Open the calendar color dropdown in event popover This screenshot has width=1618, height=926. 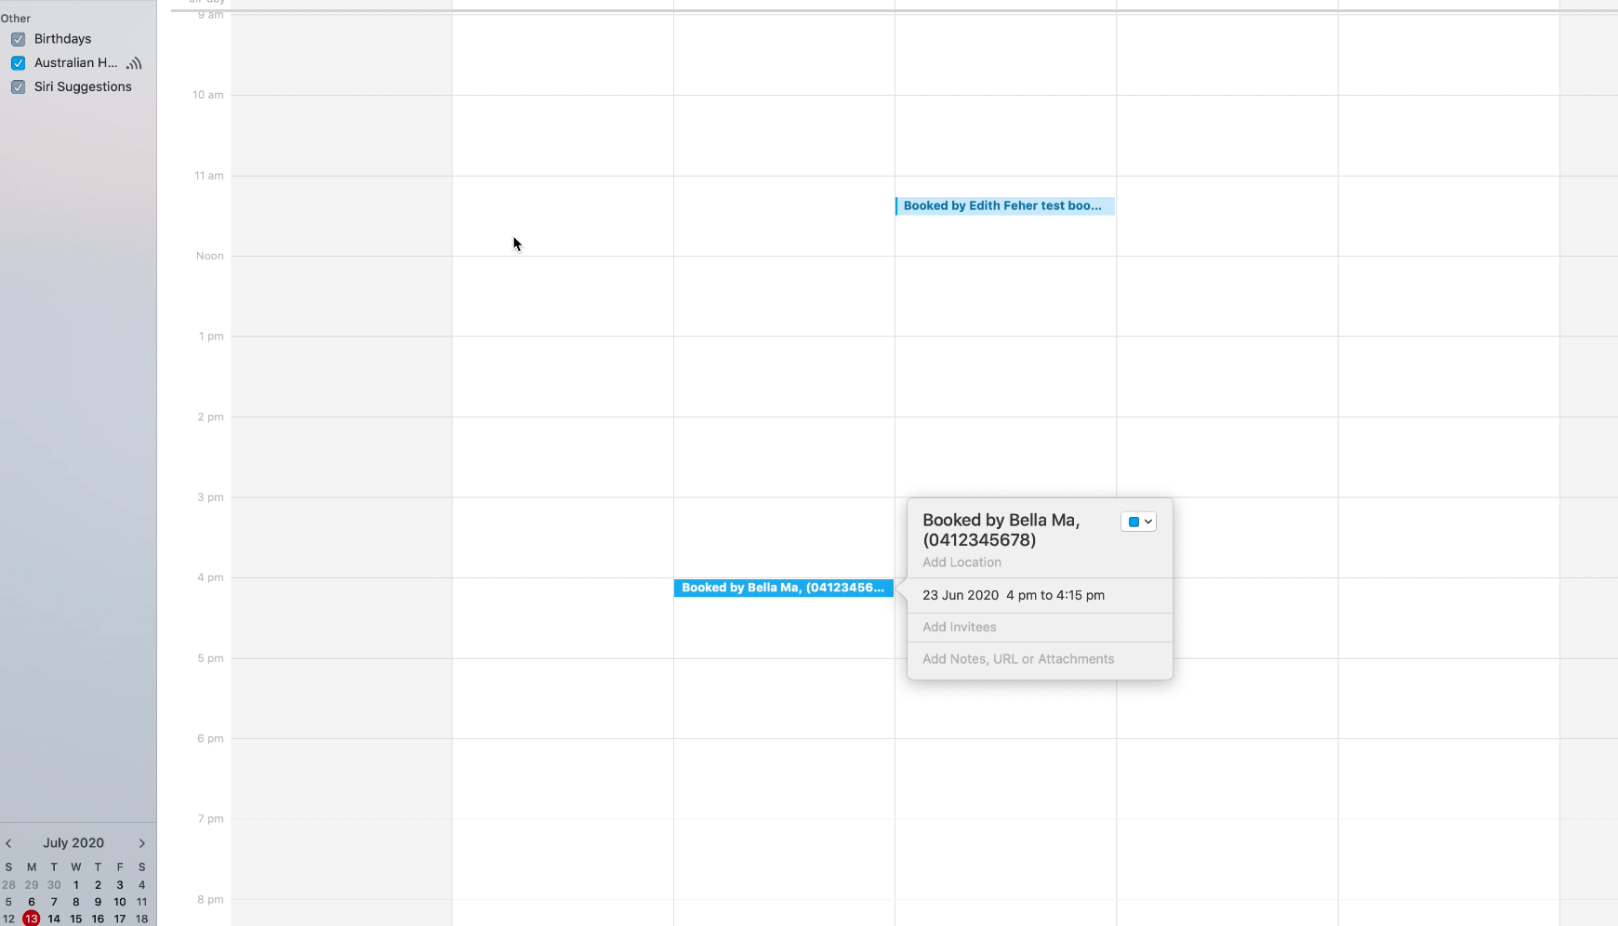pyautogui.click(x=1138, y=522)
